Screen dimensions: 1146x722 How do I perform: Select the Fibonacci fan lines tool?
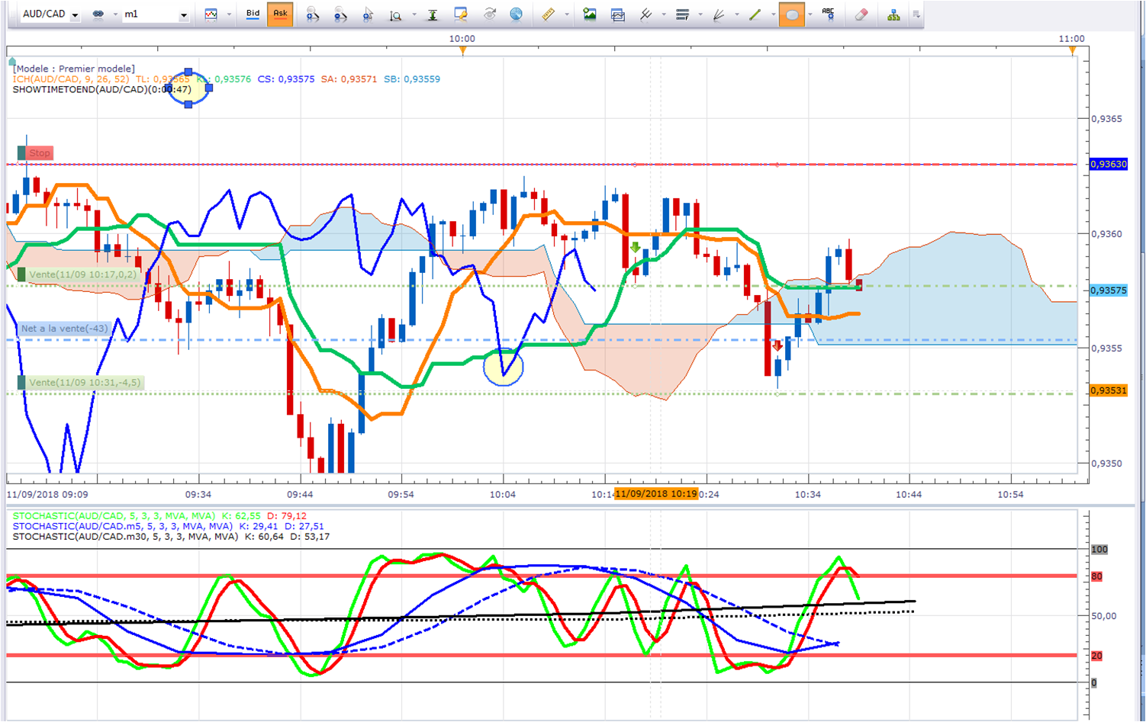point(719,14)
